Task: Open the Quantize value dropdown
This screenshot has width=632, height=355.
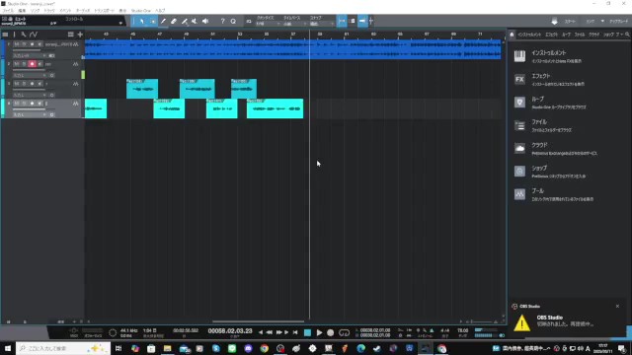Action: click(268, 24)
